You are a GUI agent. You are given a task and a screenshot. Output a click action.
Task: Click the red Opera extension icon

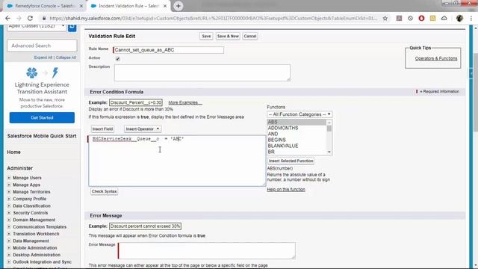coord(421,18)
